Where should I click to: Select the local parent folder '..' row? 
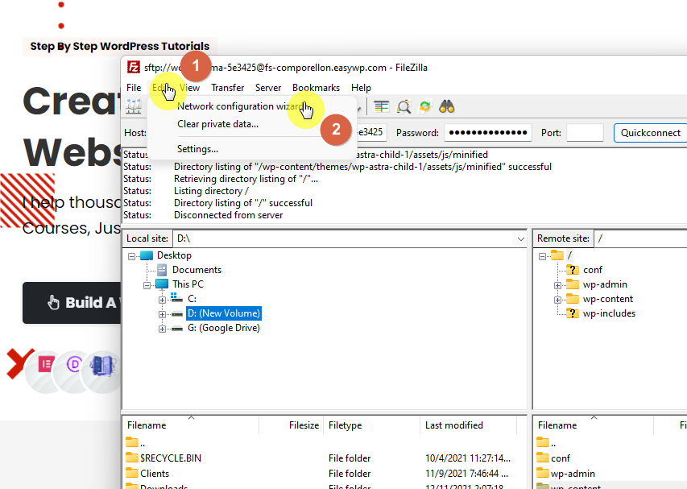pos(325,443)
